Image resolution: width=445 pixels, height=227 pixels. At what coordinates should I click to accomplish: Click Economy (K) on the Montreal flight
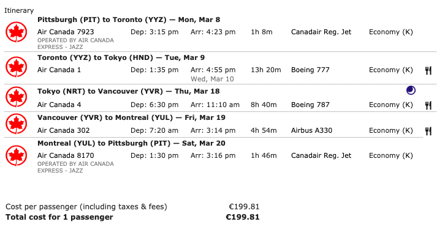391,155
